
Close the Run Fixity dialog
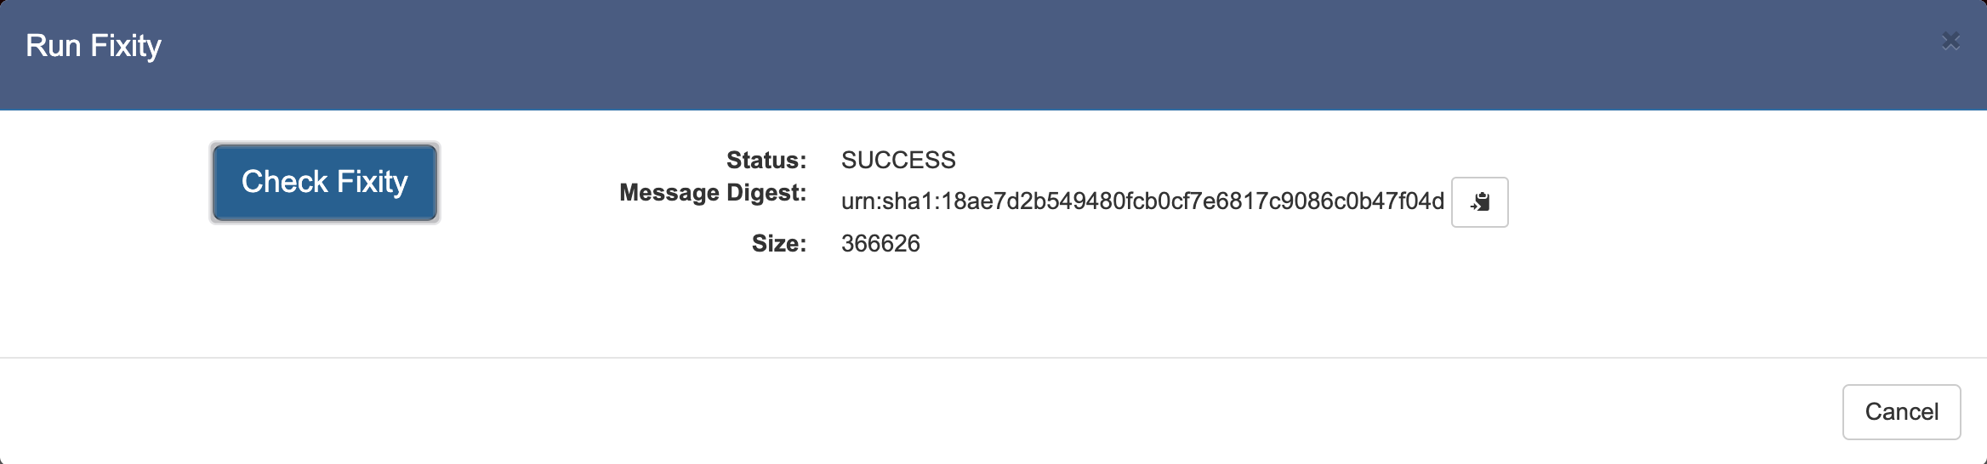tap(1950, 41)
